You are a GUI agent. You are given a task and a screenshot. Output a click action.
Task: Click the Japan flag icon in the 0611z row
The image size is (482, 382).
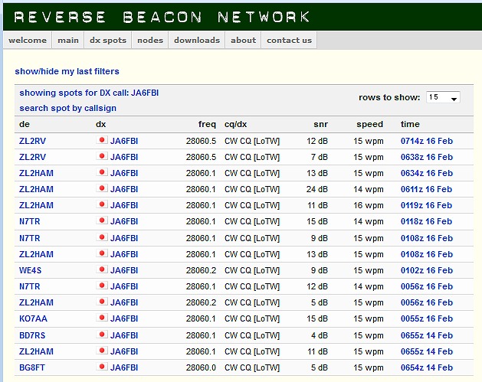coord(101,188)
